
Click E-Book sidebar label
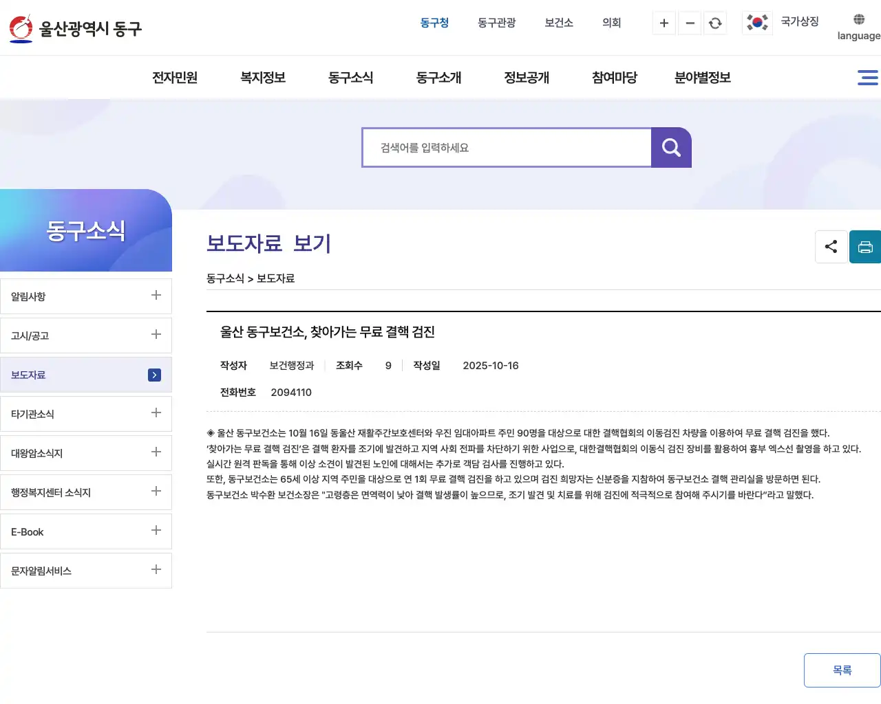click(x=28, y=532)
